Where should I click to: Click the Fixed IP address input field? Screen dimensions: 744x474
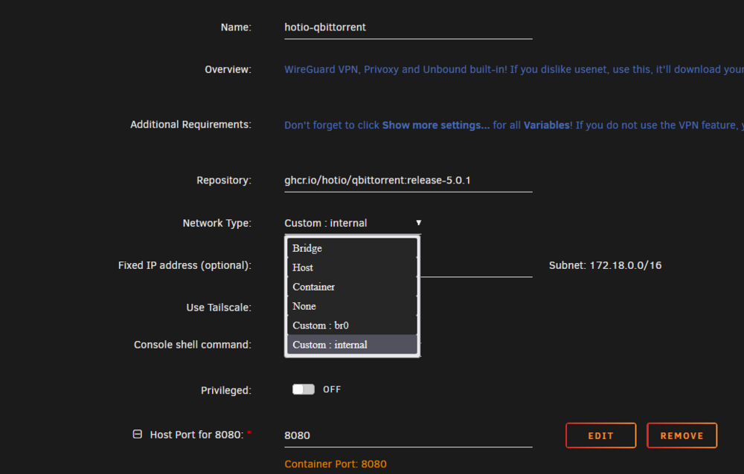(x=476, y=265)
